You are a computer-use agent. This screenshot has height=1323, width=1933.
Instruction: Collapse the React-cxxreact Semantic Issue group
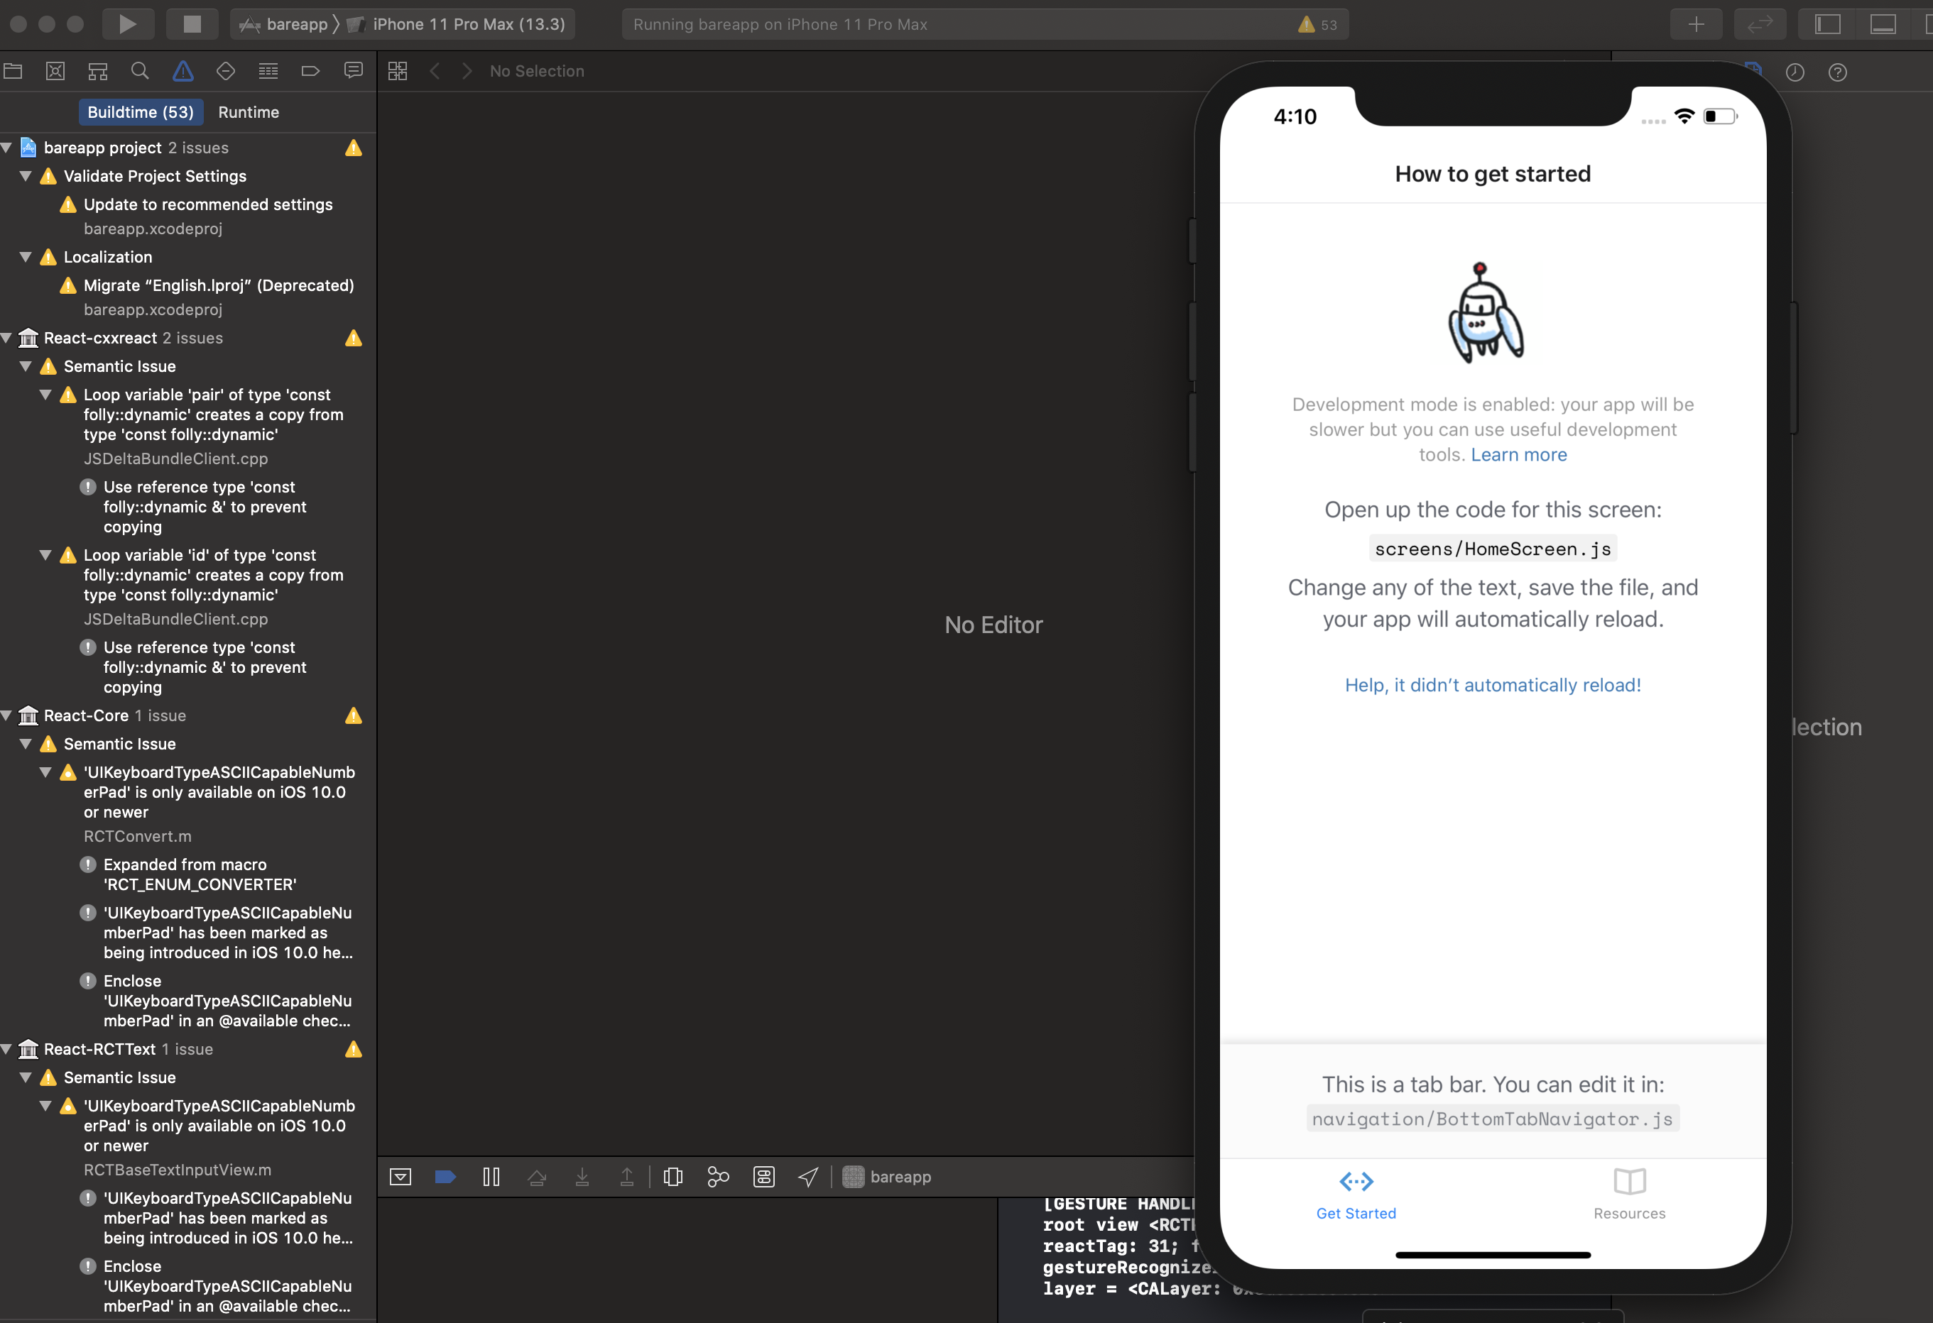coord(26,366)
